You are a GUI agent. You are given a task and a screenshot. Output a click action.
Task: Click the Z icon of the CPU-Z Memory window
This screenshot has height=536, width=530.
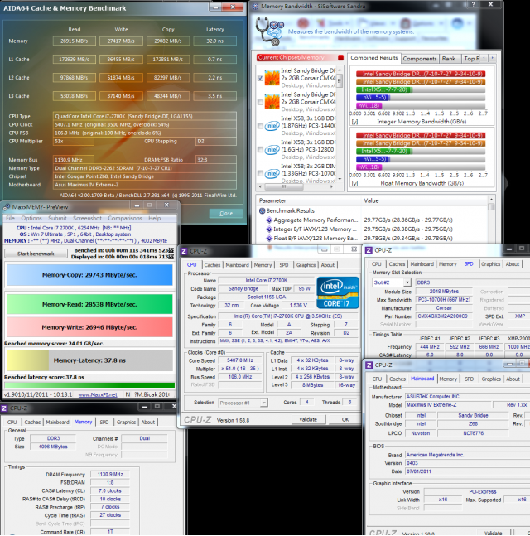(4, 408)
